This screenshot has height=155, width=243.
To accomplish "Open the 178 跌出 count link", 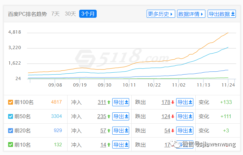I will pyautogui.click(x=166, y=102).
